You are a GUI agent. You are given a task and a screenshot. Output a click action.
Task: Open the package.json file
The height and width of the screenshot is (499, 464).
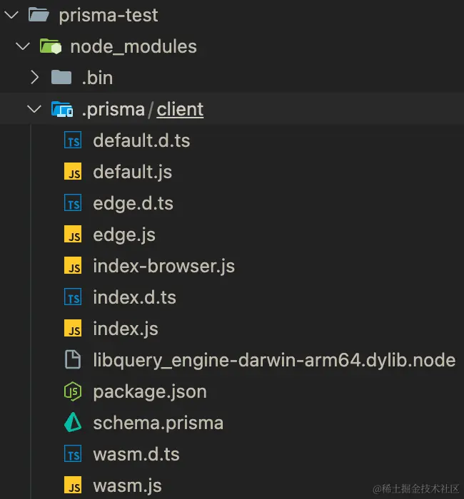click(150, 392)
